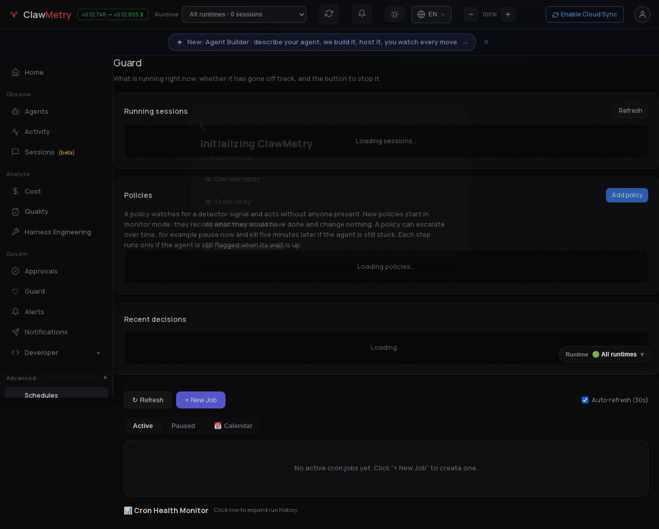Viewport: 659px width, 529px height.
Task: Open the Approvals check-circle icon
Action: [x=15, y=271]
